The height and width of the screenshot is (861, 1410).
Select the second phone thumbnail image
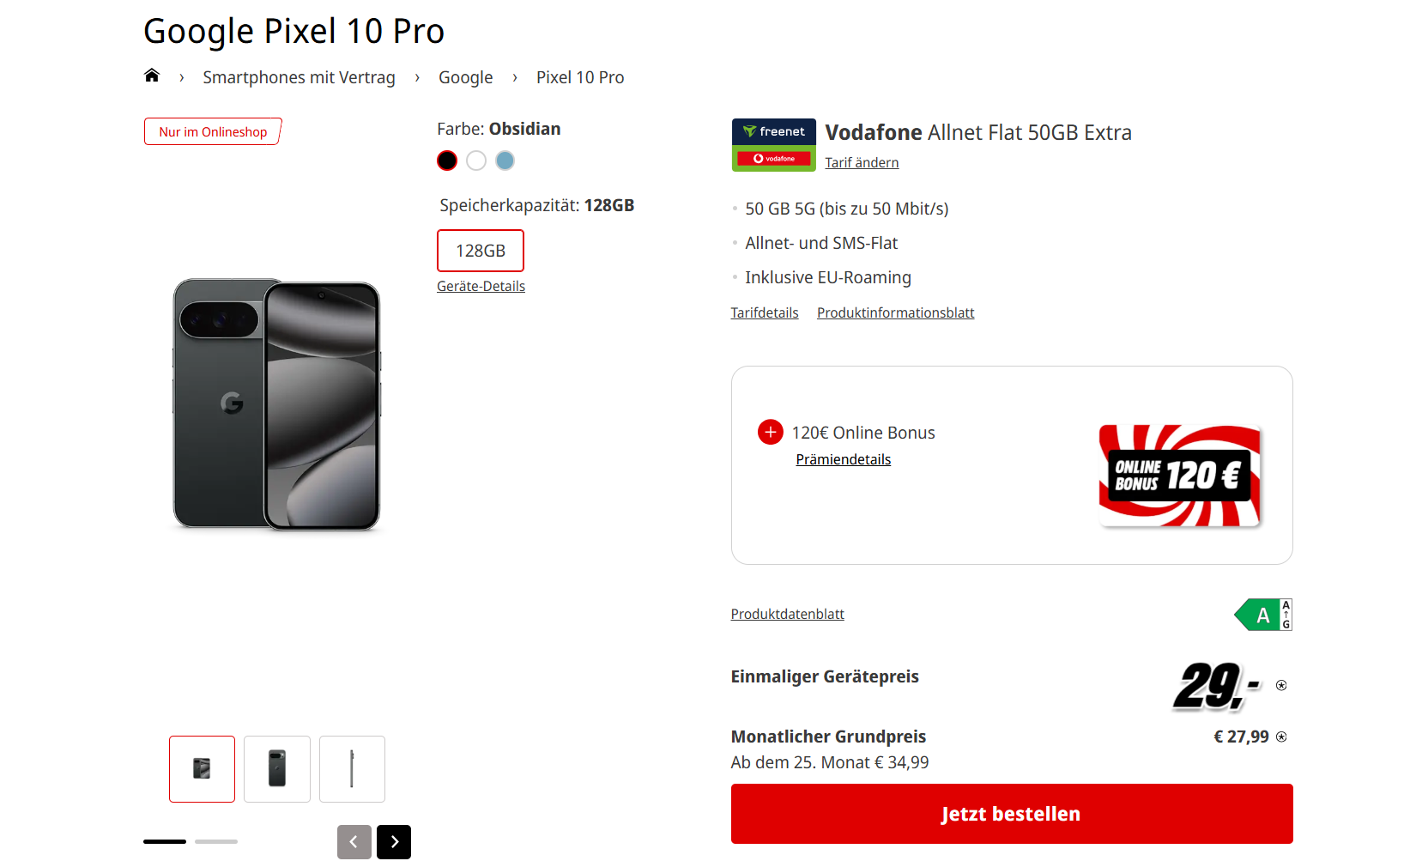coord(277,769)
